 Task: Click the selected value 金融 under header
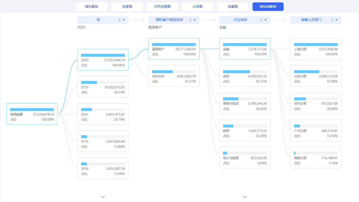223,27
